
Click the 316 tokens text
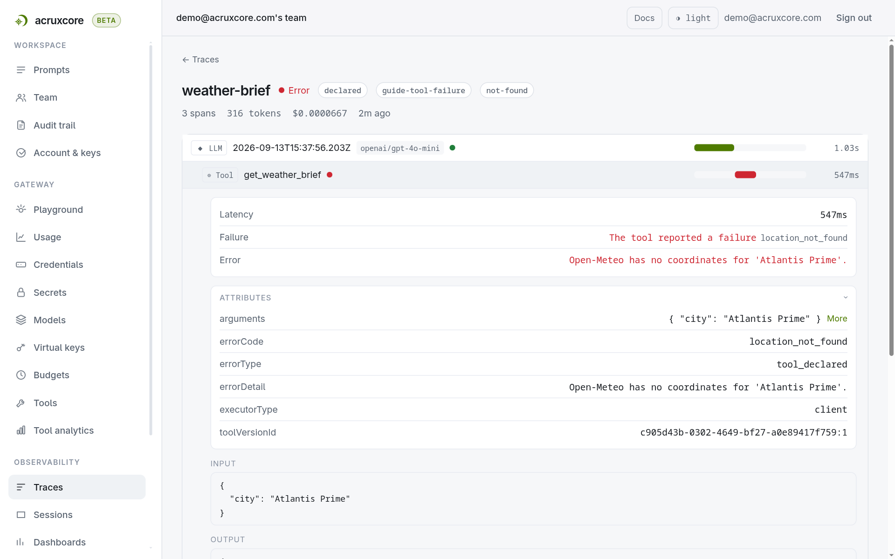coord(254,113)
